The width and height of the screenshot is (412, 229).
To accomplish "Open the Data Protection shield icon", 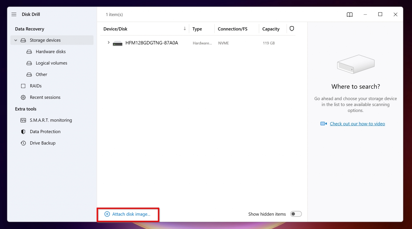I will pyautogui.click(x=23, y=132).
